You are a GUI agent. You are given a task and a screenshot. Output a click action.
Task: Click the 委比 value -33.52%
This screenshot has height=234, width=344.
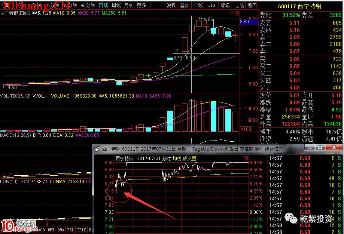(x=290, y=15)
